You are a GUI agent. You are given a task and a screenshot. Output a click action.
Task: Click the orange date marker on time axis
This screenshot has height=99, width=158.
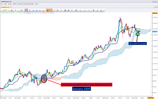151,98
